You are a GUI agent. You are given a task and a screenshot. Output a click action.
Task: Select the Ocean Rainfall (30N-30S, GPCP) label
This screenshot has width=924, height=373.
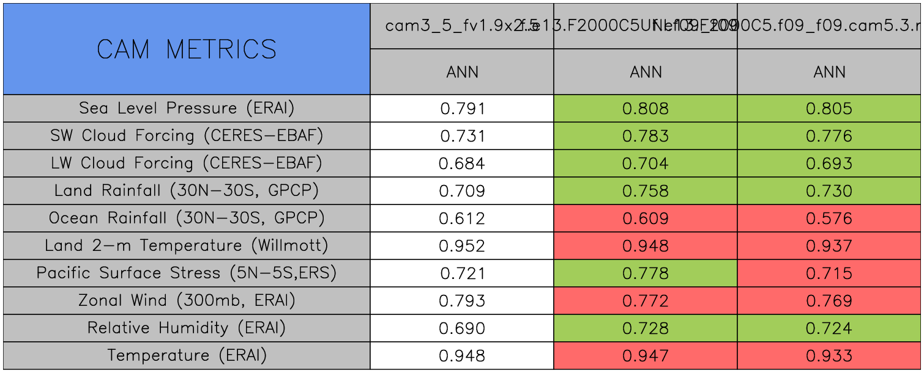point(187,219)
